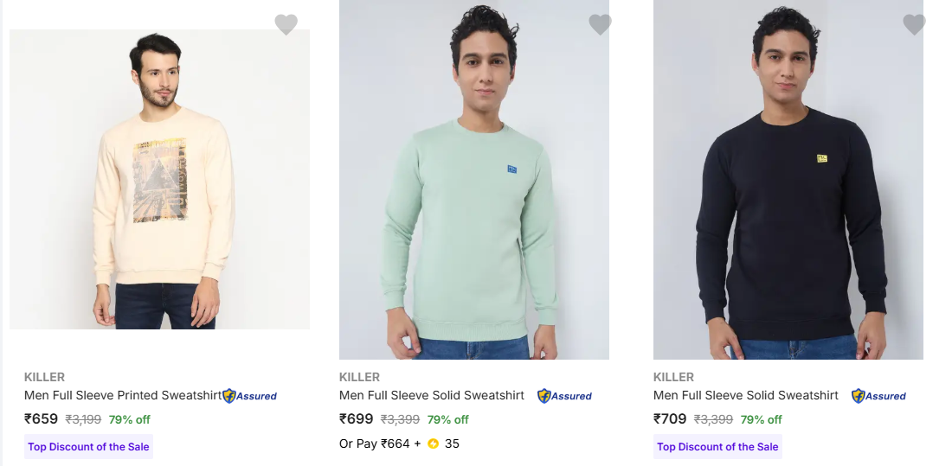Open the ₹709 Men Full Sleeve Solid Sweatshirt title
Viewport: 952px width, 466px height.
[x=746, y=395]
